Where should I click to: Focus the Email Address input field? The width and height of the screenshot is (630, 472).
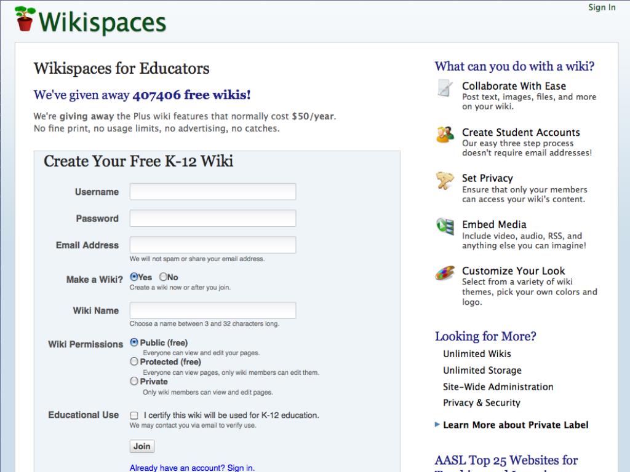(x=213, y=245)
